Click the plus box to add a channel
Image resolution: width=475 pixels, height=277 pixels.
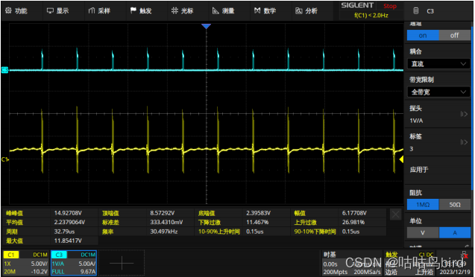click(x=122, y=263)
